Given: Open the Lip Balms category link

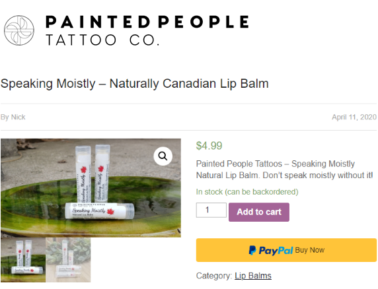Looking at the screenshot, I should pyautogui.click(x=253, y=276).
